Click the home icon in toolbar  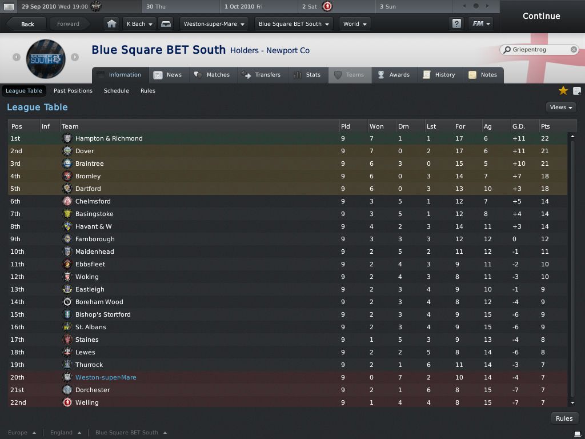[111, 24]
